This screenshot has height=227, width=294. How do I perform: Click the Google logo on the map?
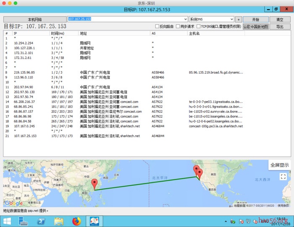14,203
